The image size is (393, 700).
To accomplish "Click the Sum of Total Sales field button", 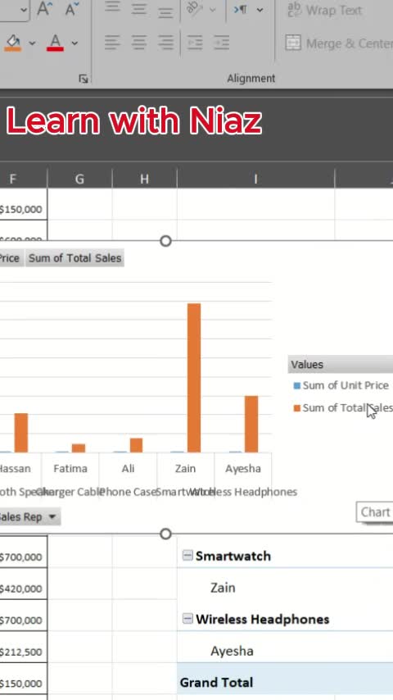I will tap(75, 258).
